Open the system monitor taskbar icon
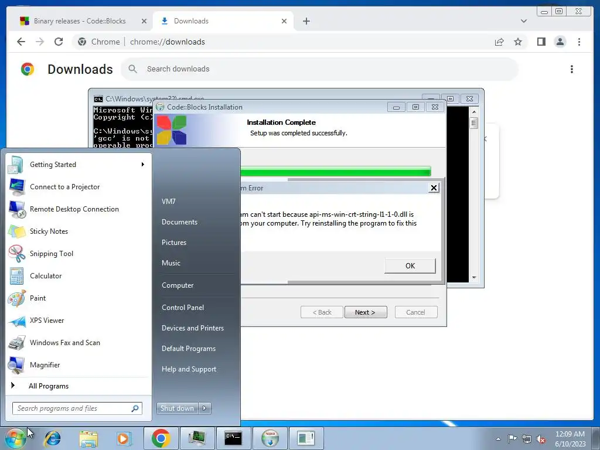 pos(197,438)
